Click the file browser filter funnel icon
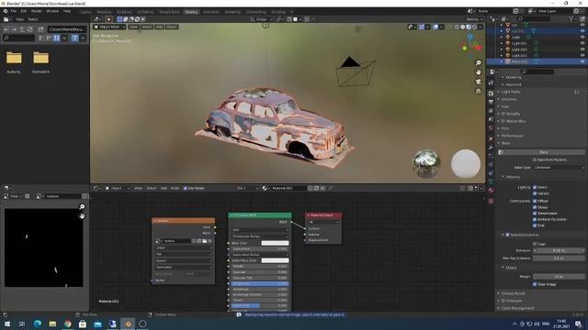The width and height of the screenshot is (588, 330). click(75, 38)
